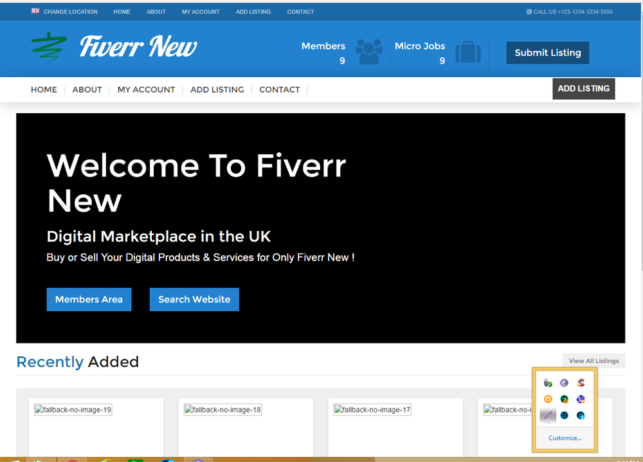
Task: Open the fallback-no-image-18 listing thumbnail
Action: pyautogui.click(x=222, y=410)
